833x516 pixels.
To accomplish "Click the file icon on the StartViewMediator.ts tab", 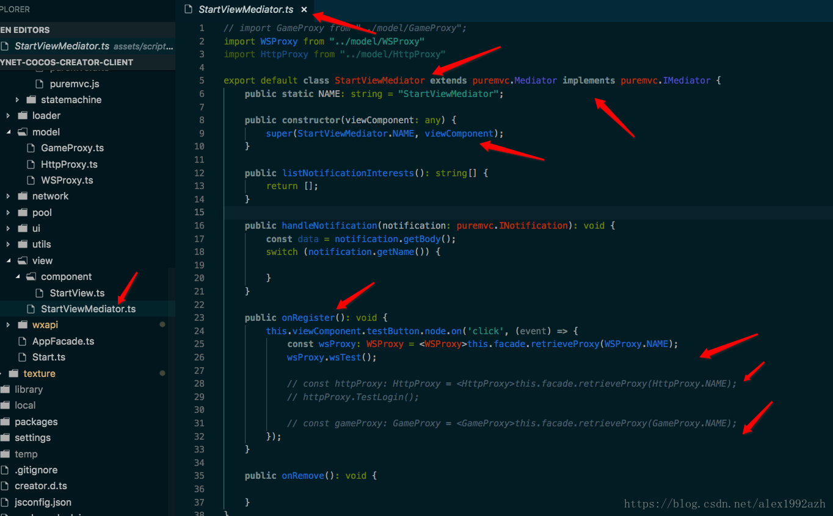I will coord(188,10).
